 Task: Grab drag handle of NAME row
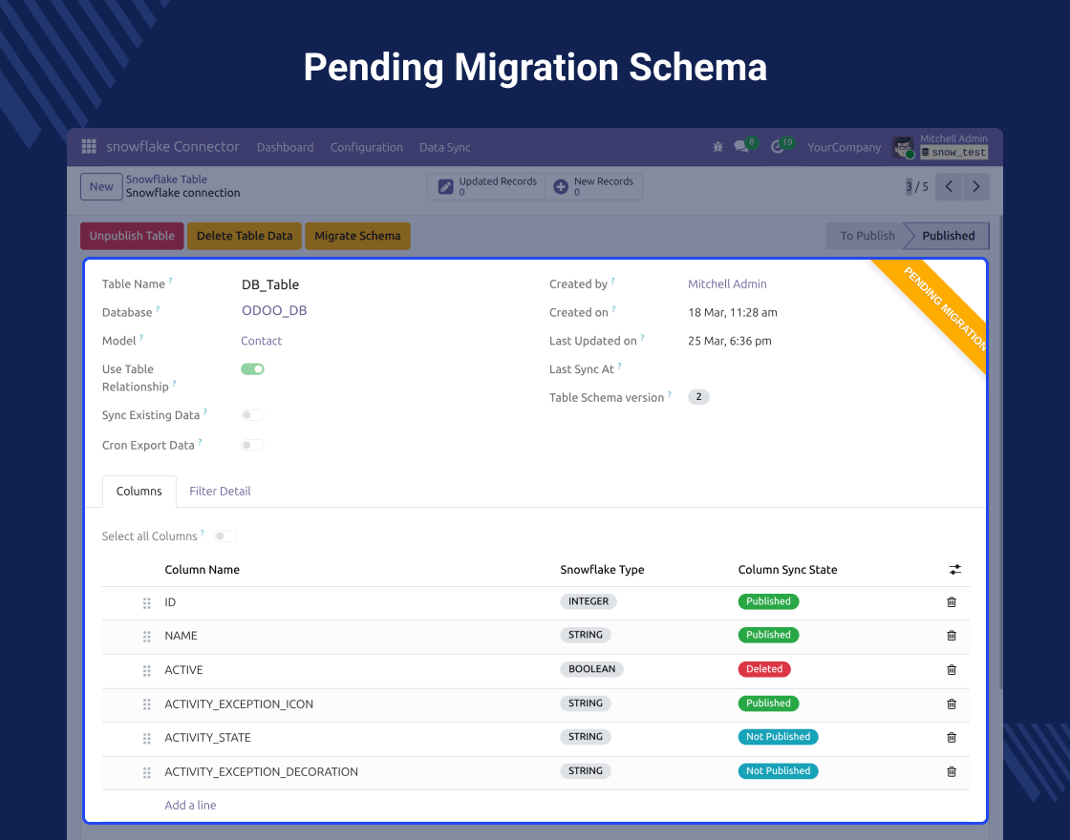tap(147, 637)
